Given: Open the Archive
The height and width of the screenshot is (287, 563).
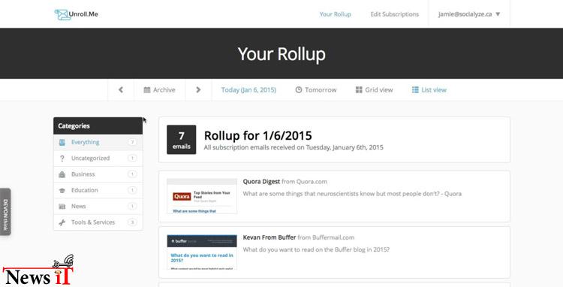Looking at the screenshot, I should click(159, 90).
